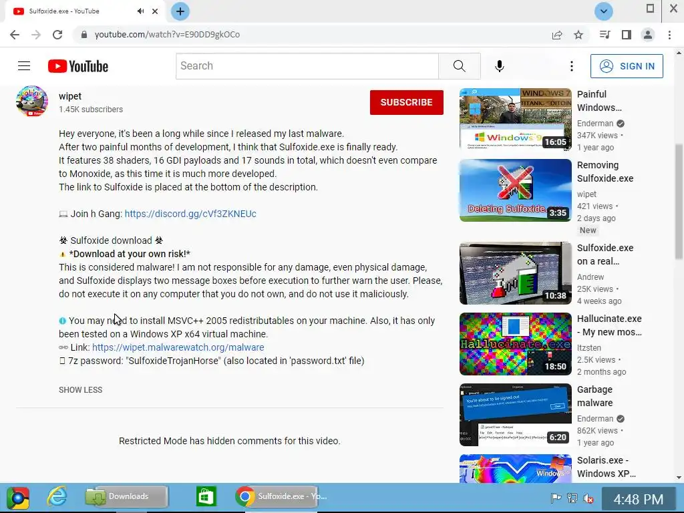The height and width of the screenshot is (513, 684).
Task: Open the wipet.malwarewatch.org/malware link
Action: [x=178, y=347]
